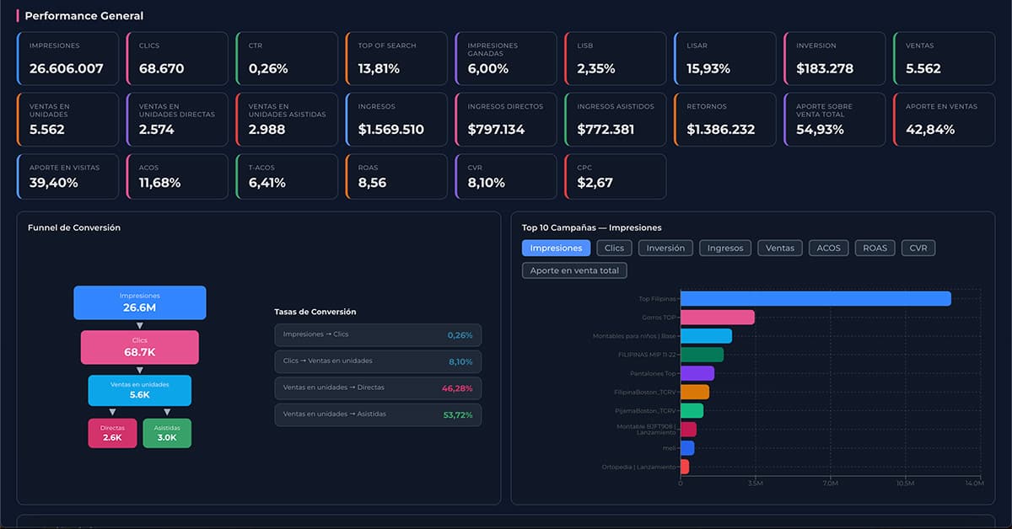
Task: Open the Ingresos Asistidos $772.381 card
Action: [x=616, y=120]
